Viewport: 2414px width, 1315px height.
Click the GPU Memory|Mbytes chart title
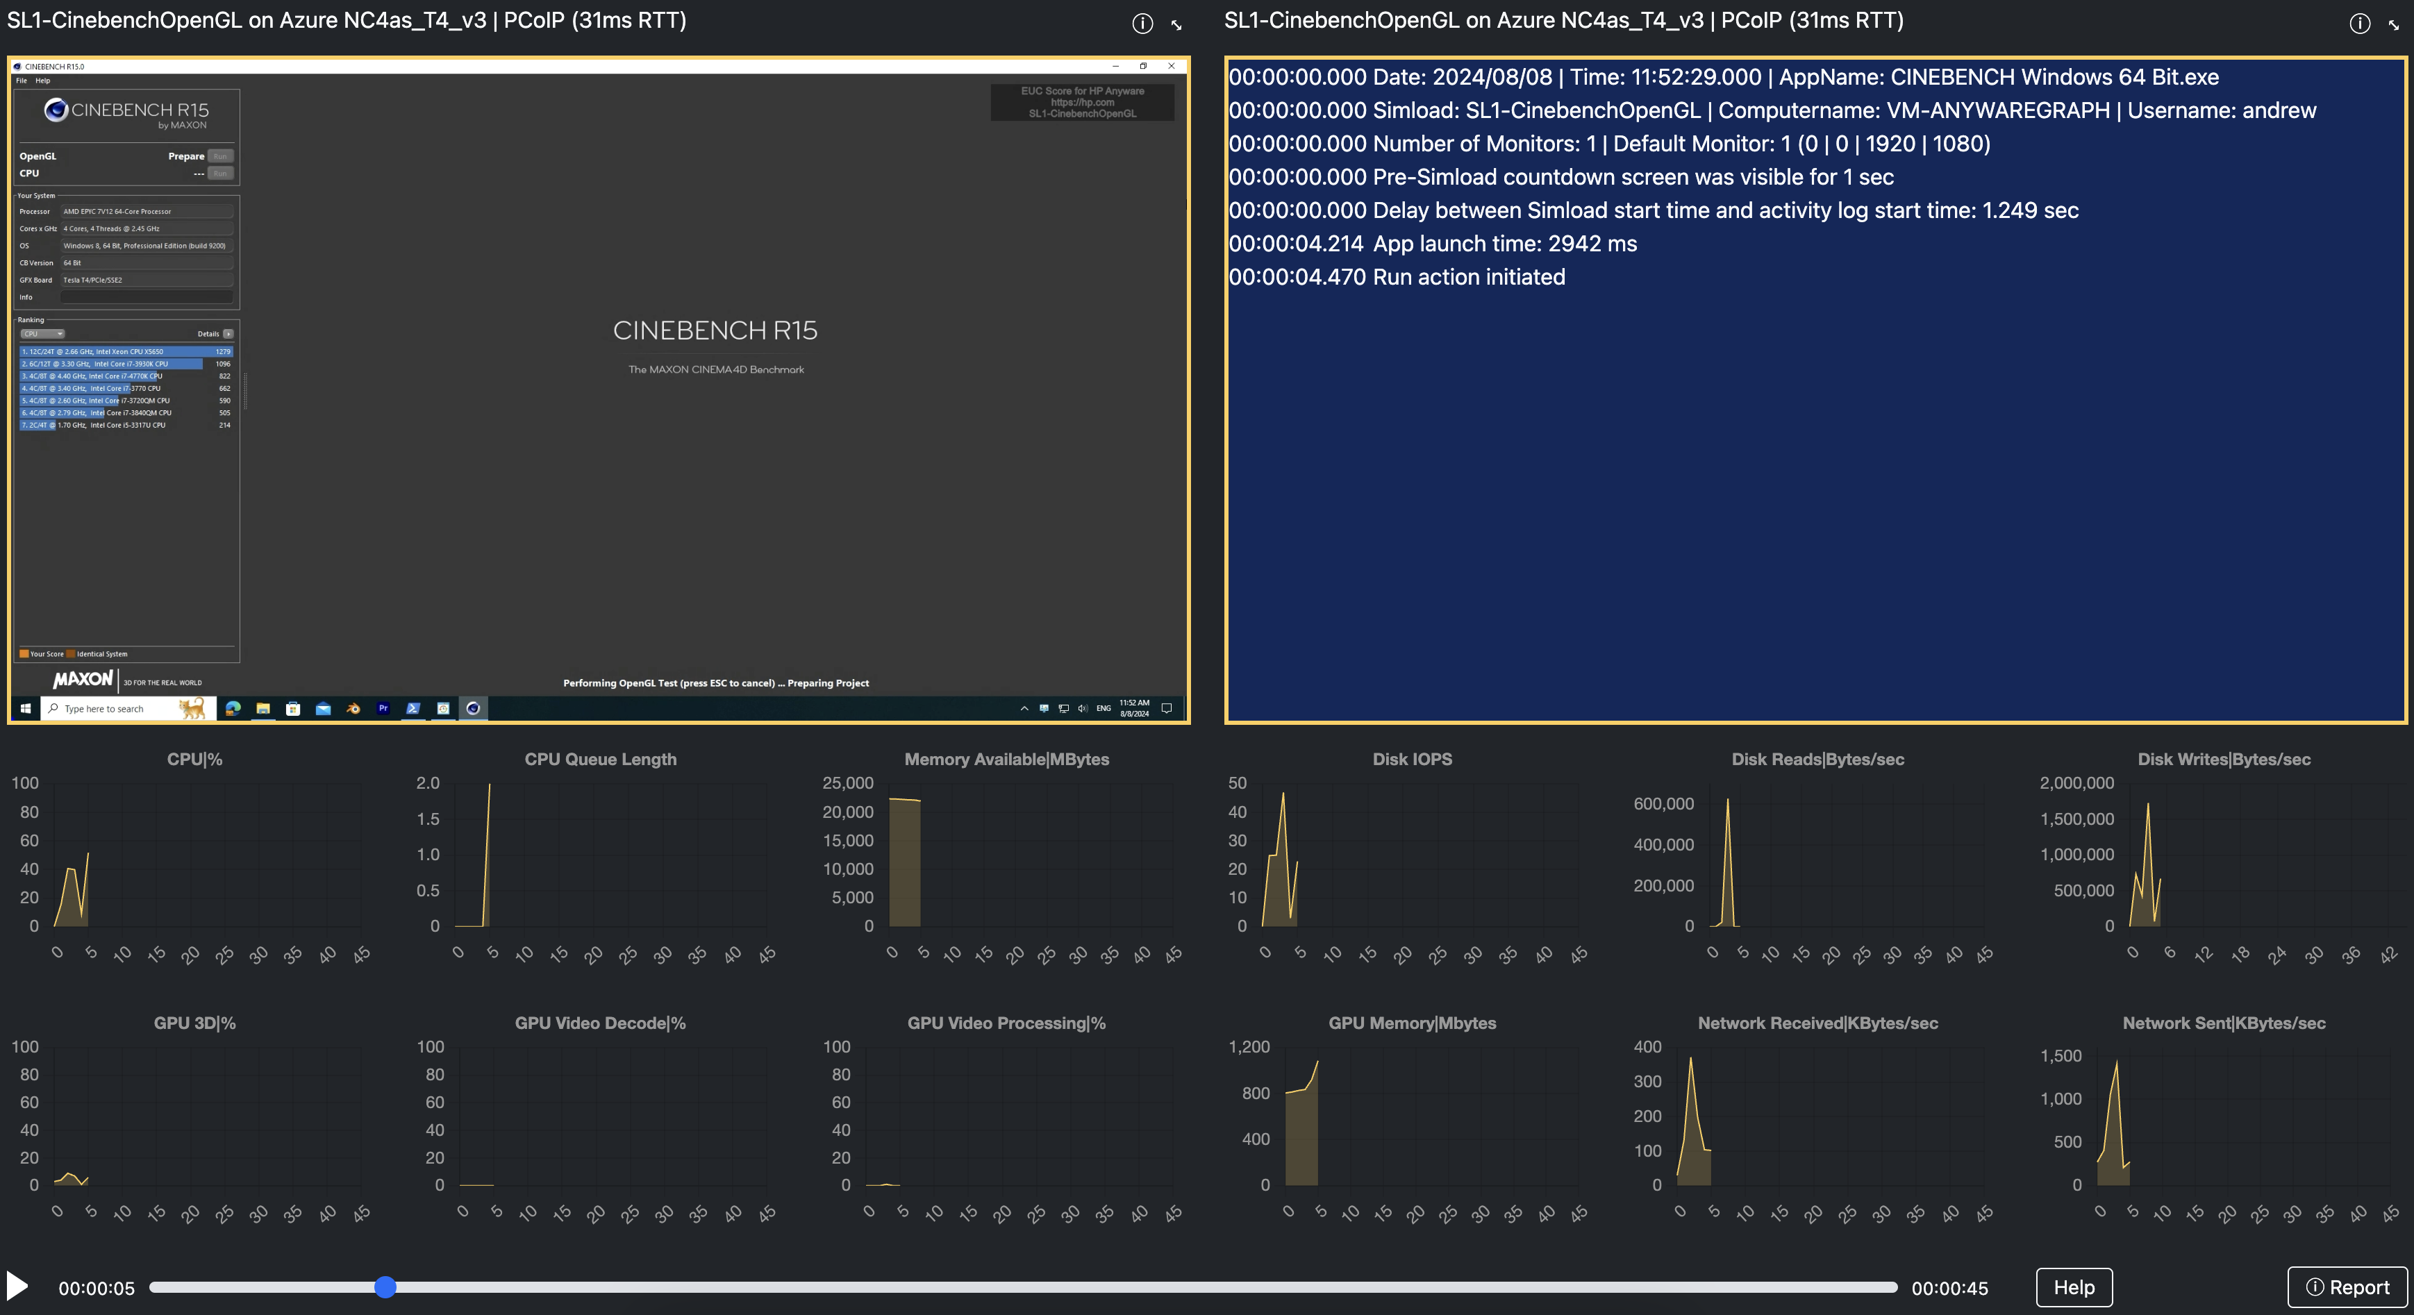tap(1413, 1023)
